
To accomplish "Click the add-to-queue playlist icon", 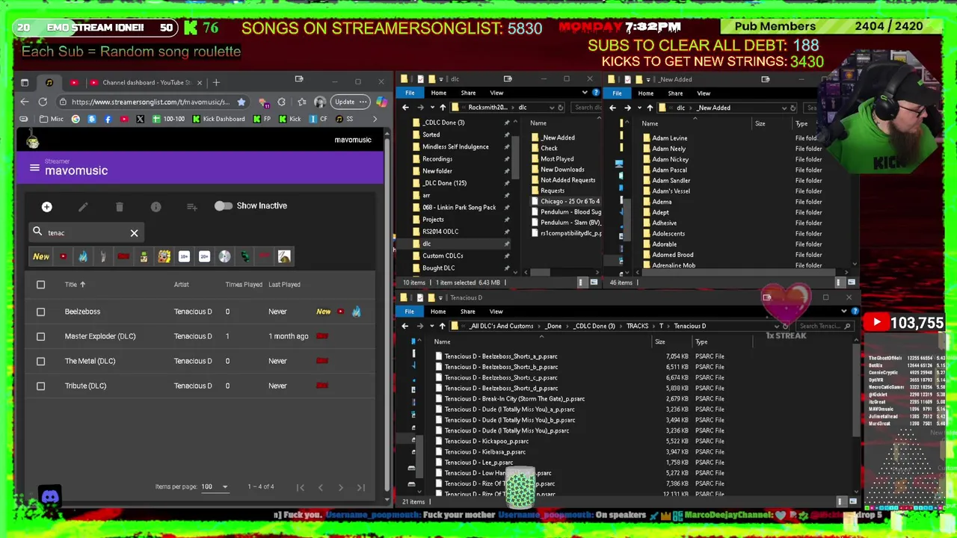I will (192, 206).
